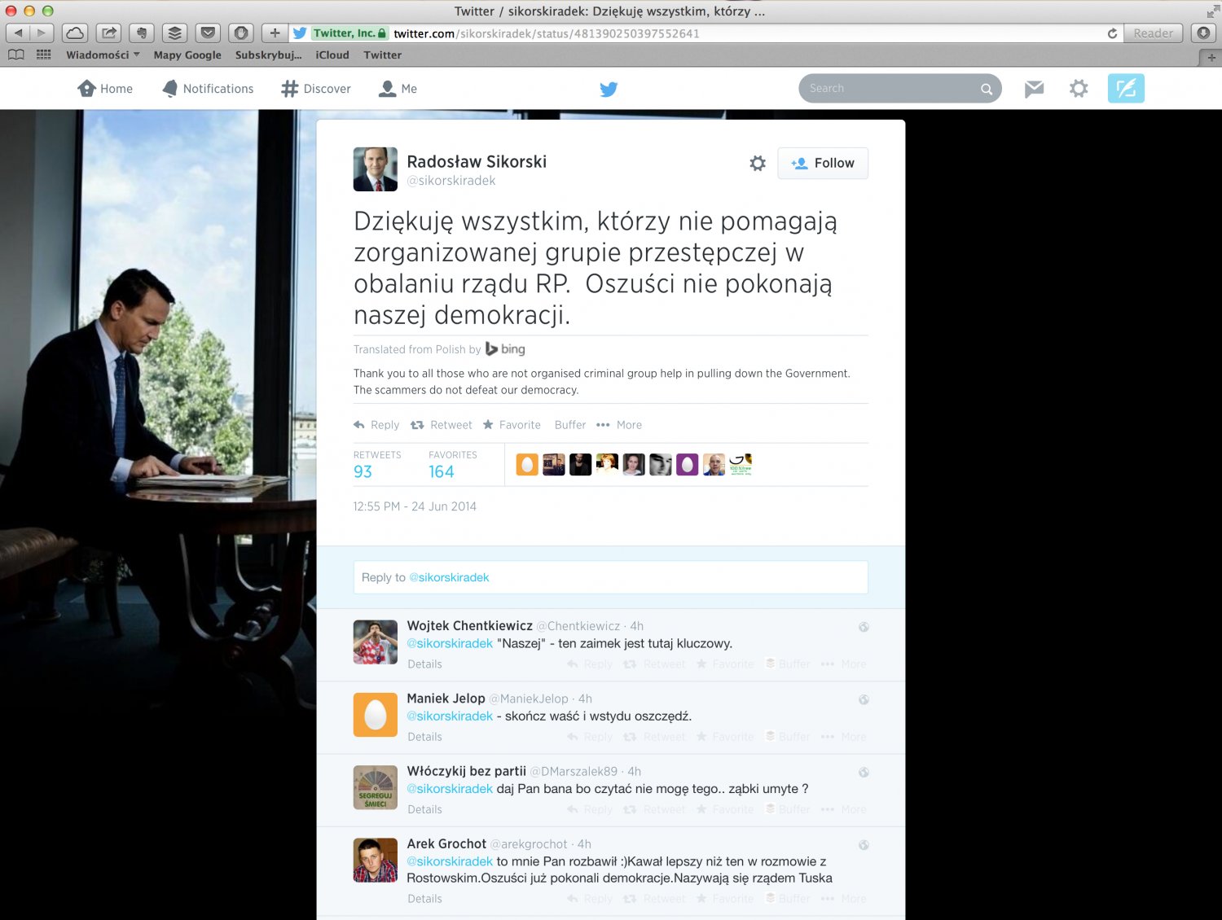1222x920 pixels.
Task: Open user gear menu beside Follow
Action: click(x=758, y=163)
